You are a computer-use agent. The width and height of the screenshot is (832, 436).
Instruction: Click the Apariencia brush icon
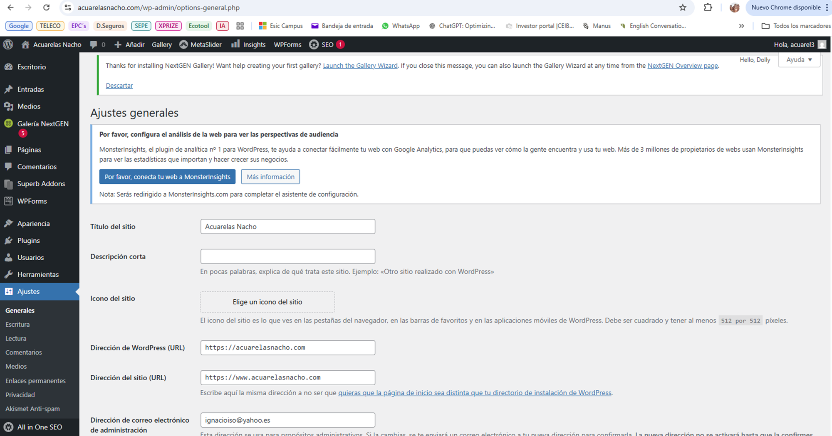coord(8,224)
